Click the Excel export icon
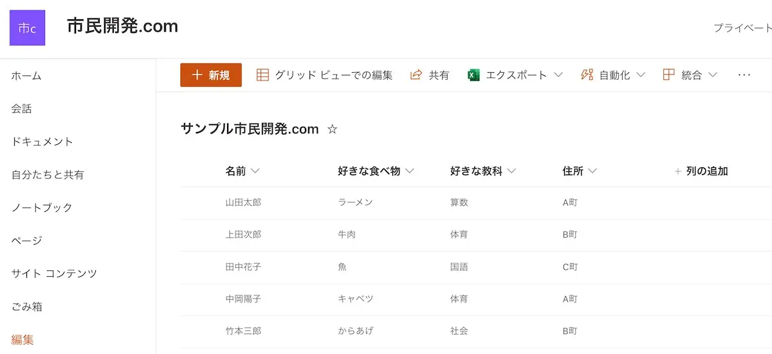 point(473,75)
